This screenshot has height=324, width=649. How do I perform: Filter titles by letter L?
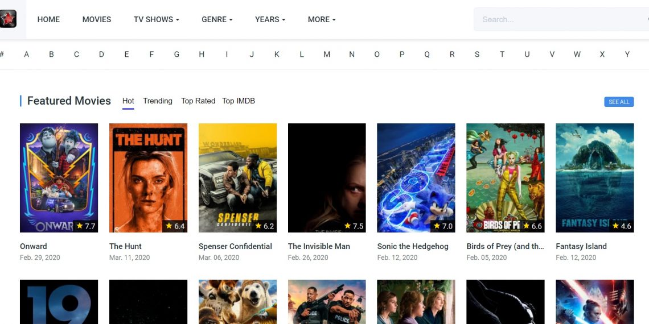click(x=302, y=54)
